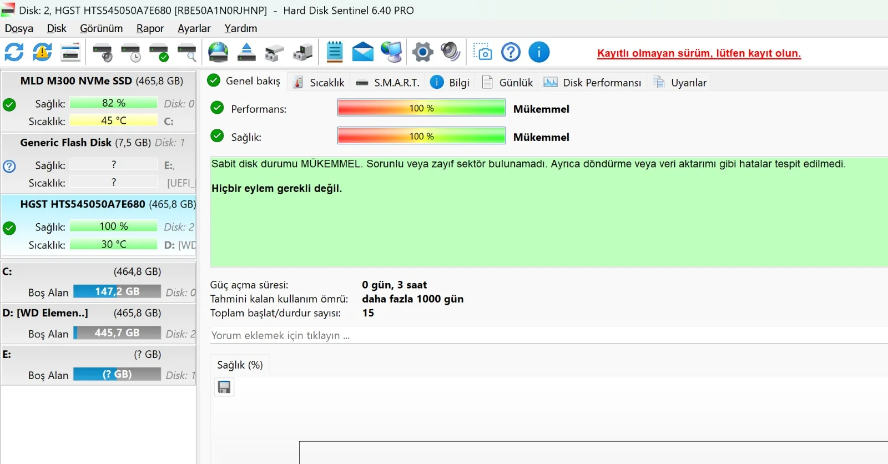Click the save floppy icon under Sağlık (%)
Viewport: 888px width, 464px height.
pyautogui.click(x=224, y=387)
